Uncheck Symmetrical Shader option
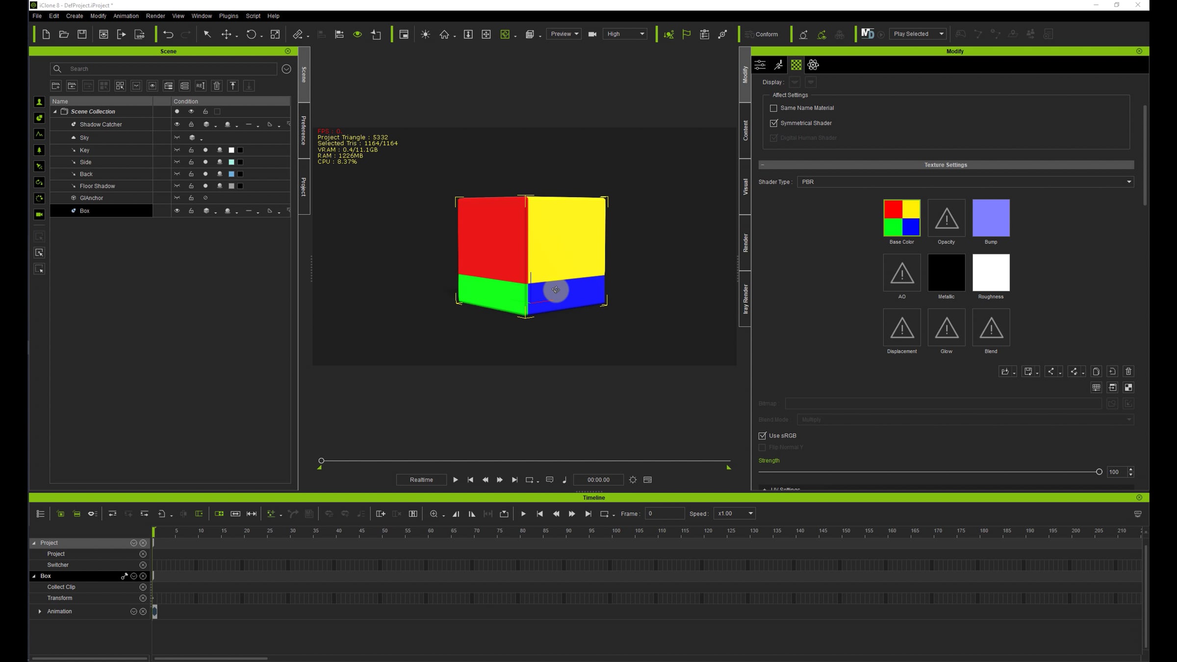This screenshot has height=662, width=1177. point(773,123)
